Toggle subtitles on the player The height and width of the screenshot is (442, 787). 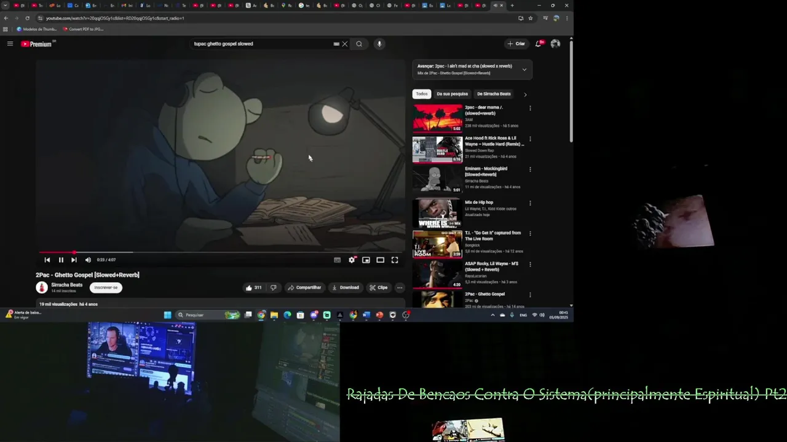pos(338,260)
